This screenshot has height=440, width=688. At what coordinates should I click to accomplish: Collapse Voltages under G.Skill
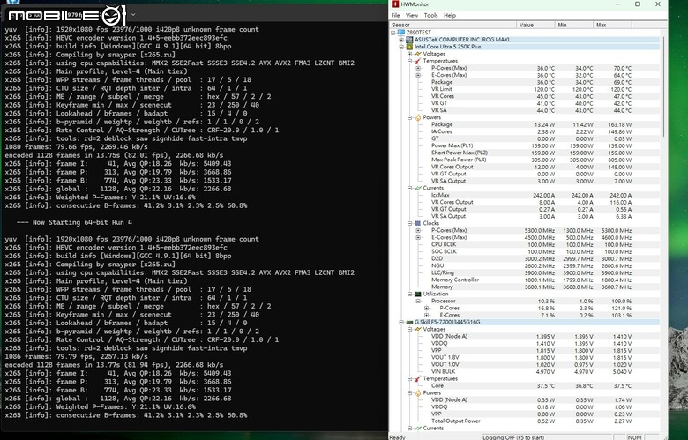click(410, 329)
